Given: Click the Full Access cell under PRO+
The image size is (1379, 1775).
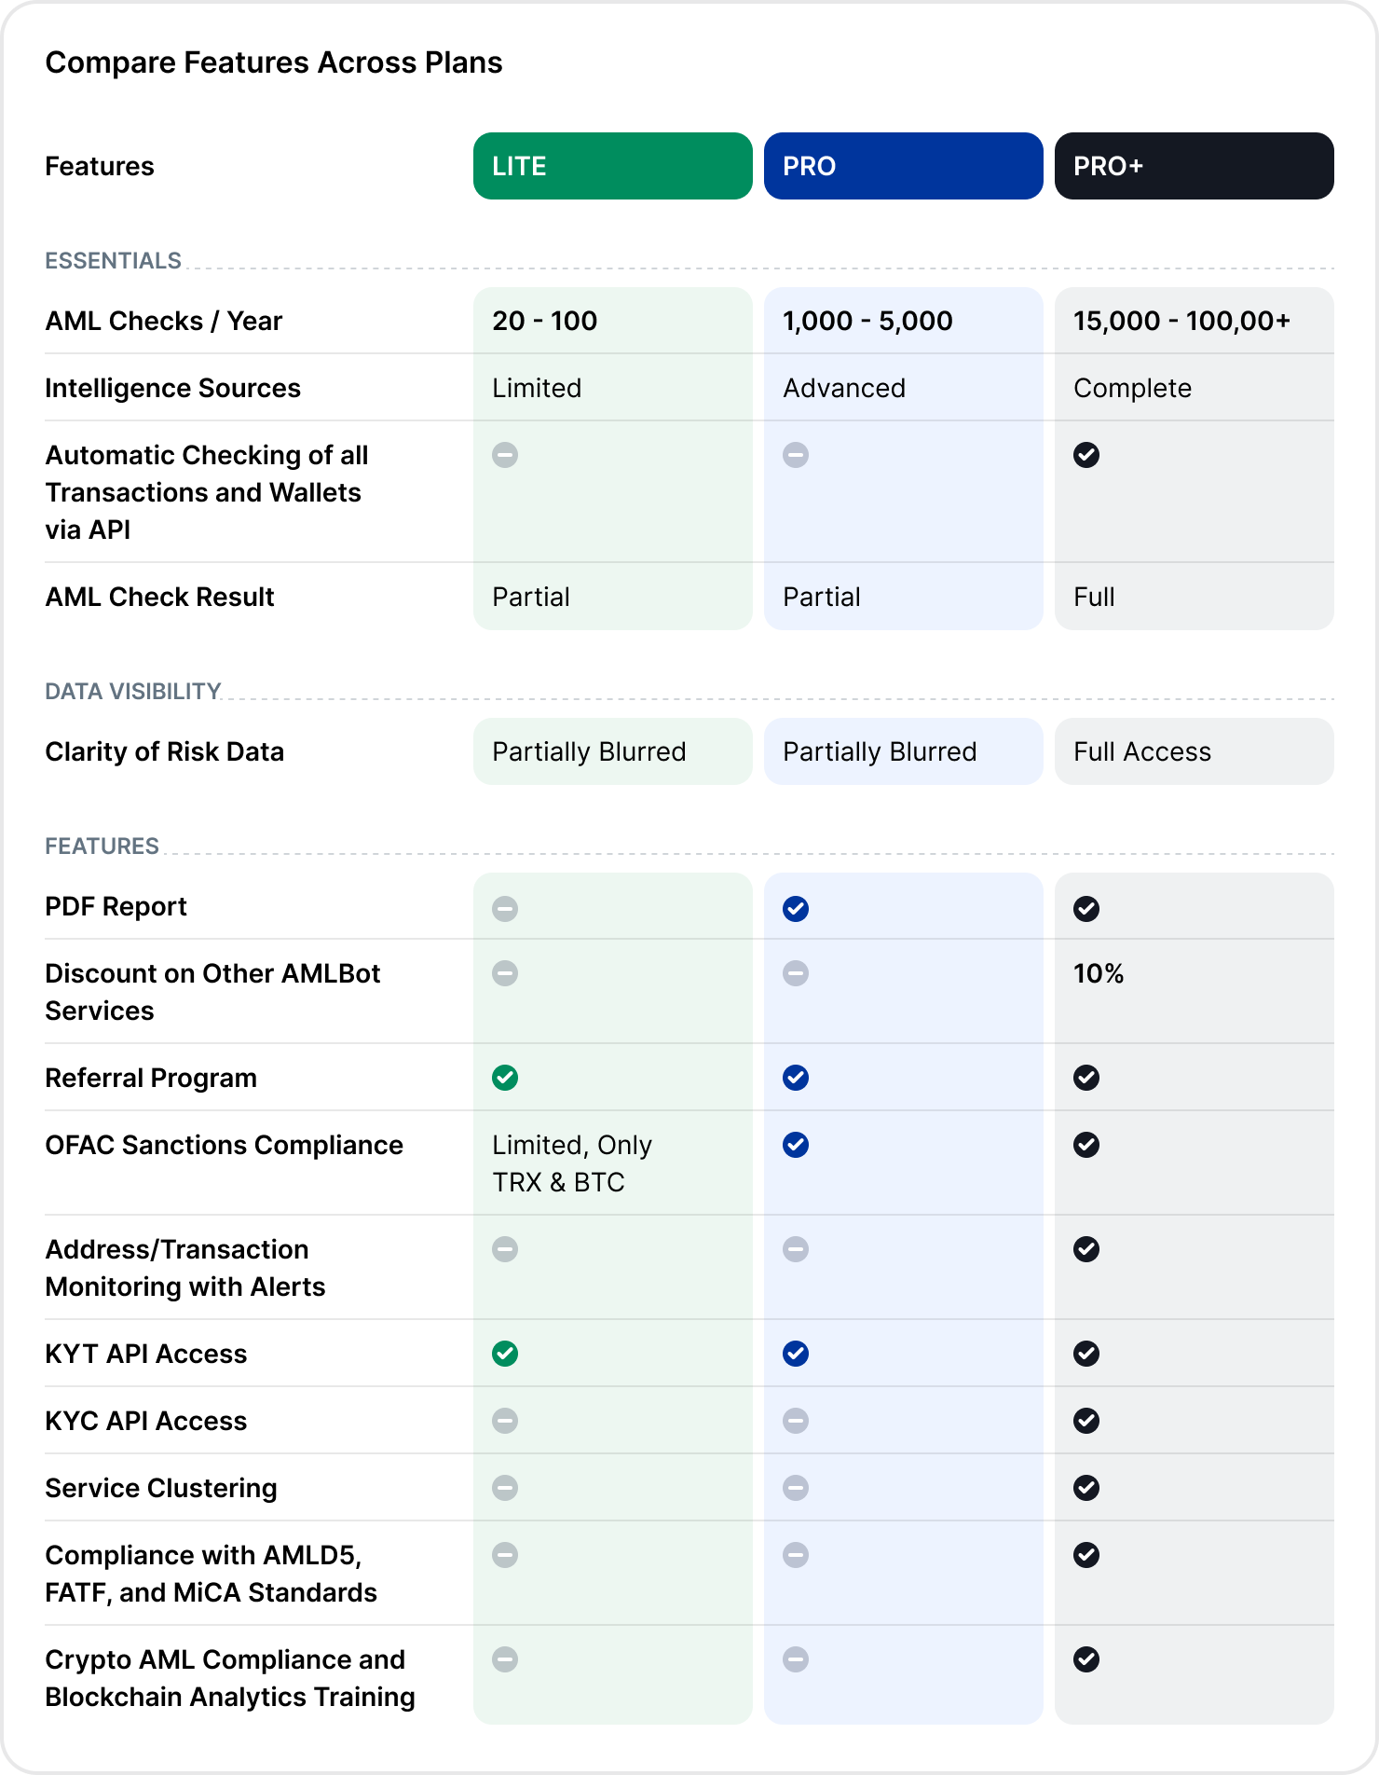Looking at the screenshot, I should point(1142,751).
